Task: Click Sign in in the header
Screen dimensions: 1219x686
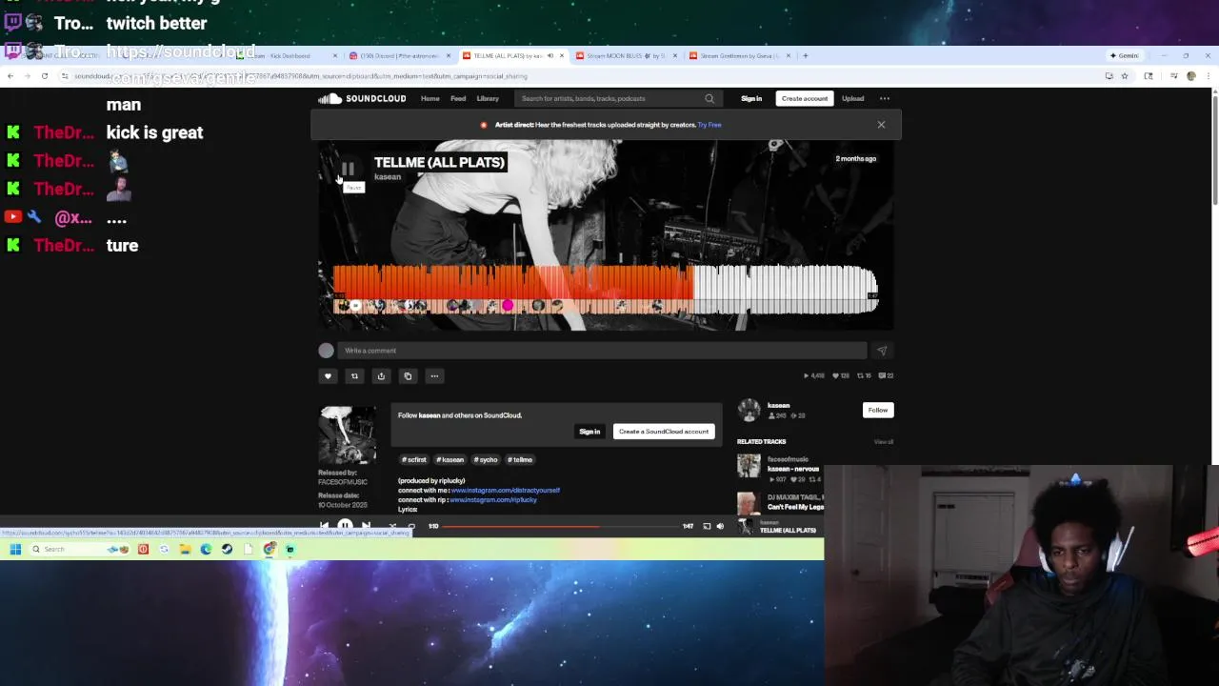Action: 751,98
